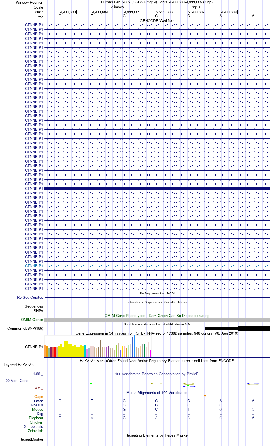This screenshot has height=446, width=270.
Task: Select the X_tropicalis alignment row label
Action: (34, 426)
